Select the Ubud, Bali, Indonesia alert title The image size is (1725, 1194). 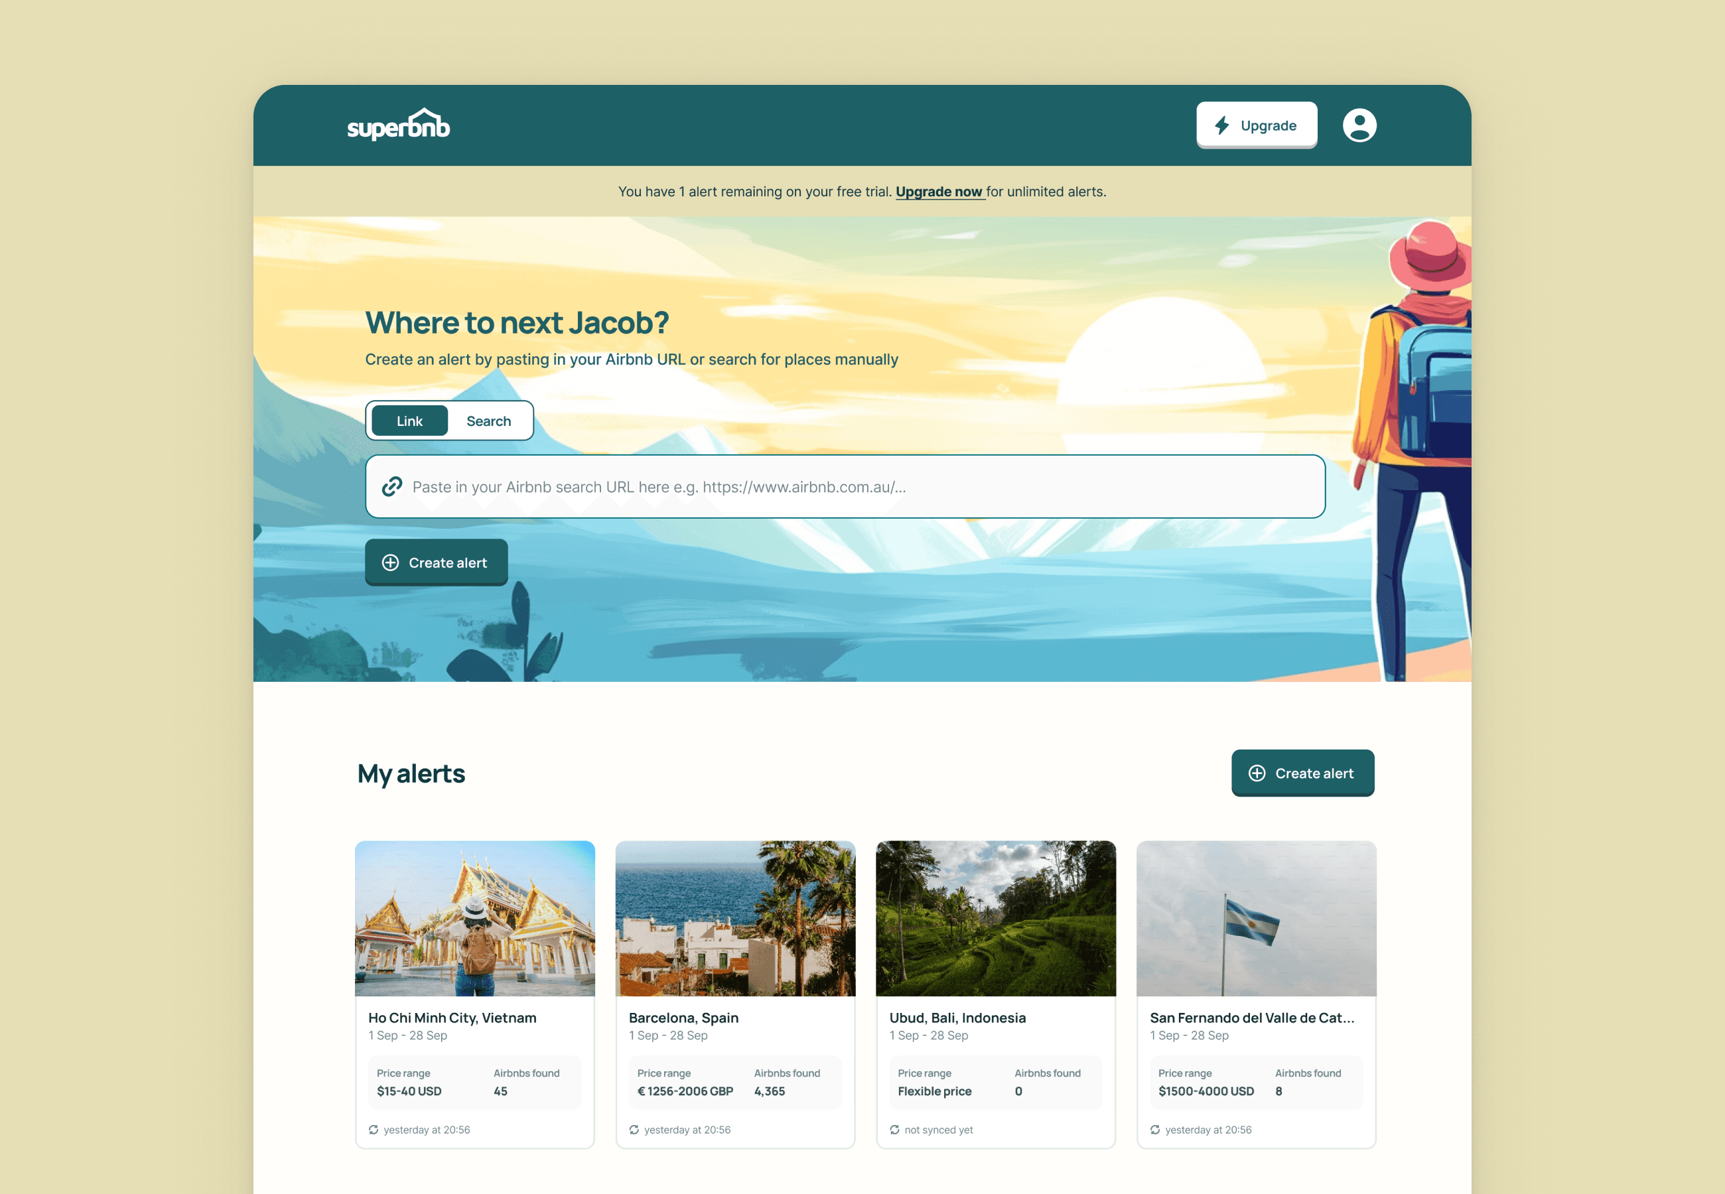point(957,1018)
